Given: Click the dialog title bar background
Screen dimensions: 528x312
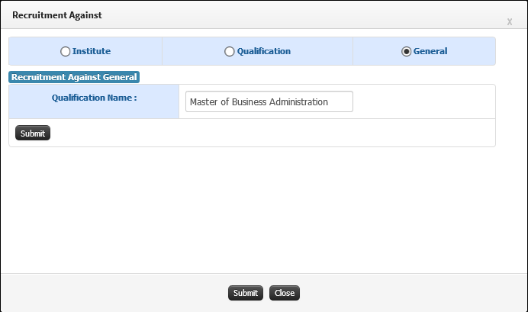Looking at the screenshot, I should tap(303, 14).
